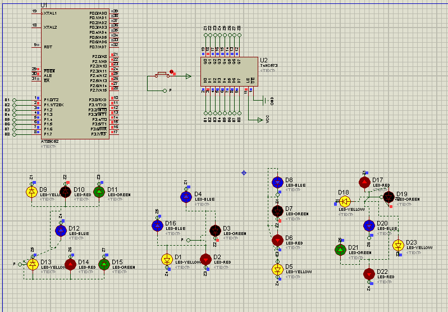Select the red LED symbol D6
The height and width of the screenshot is (312, 448).
pos(277,241)
